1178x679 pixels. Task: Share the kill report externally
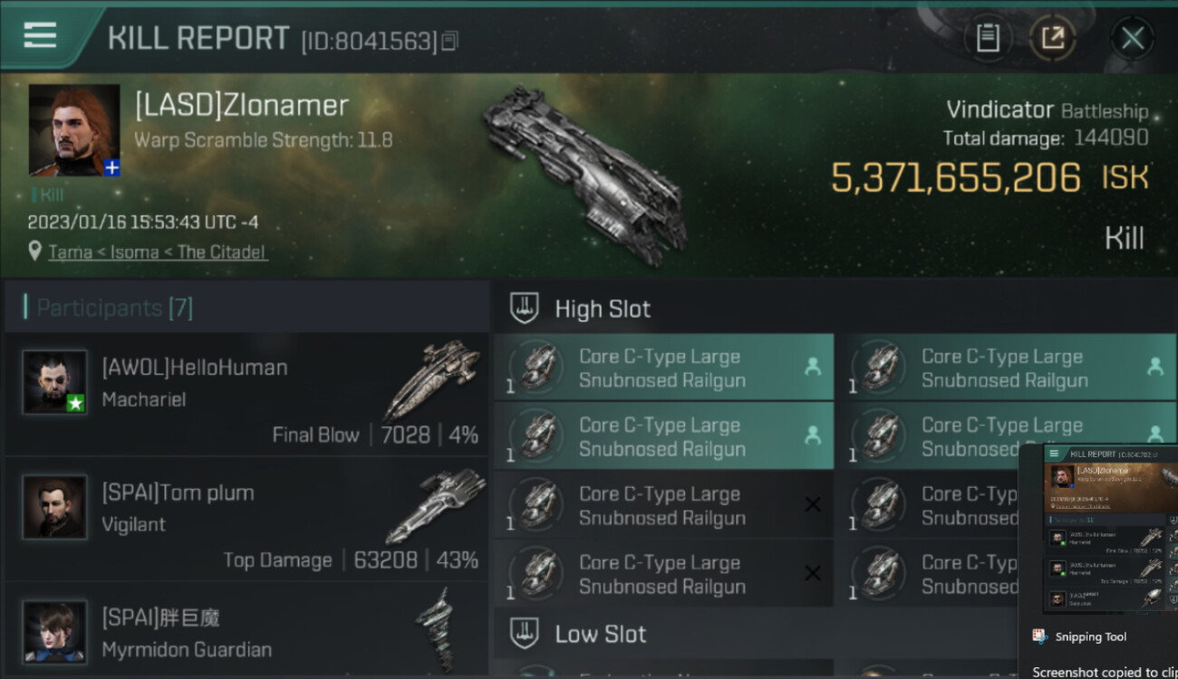click(1052, 38)
